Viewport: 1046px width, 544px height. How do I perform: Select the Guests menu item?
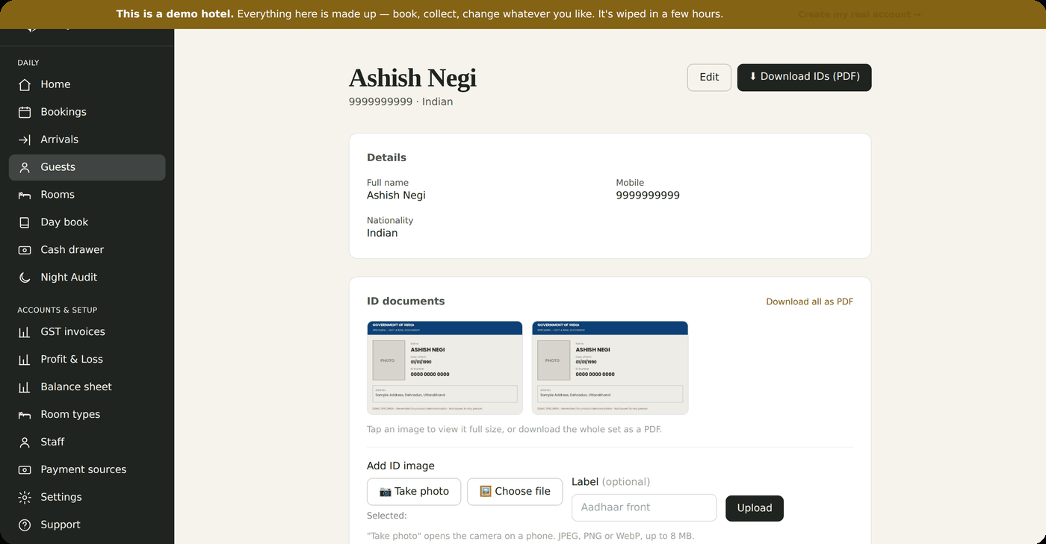(x=87, y=167)
